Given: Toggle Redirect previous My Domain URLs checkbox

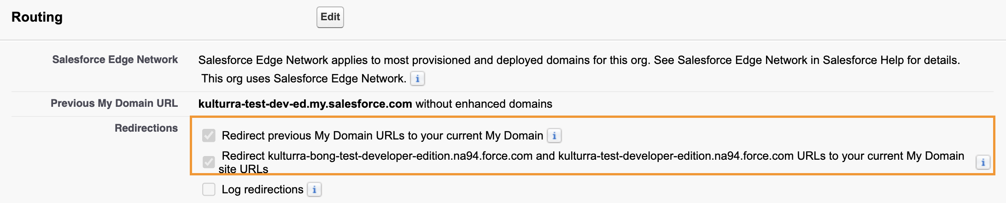Looking at the screenshot, I should tap(209, 135).
